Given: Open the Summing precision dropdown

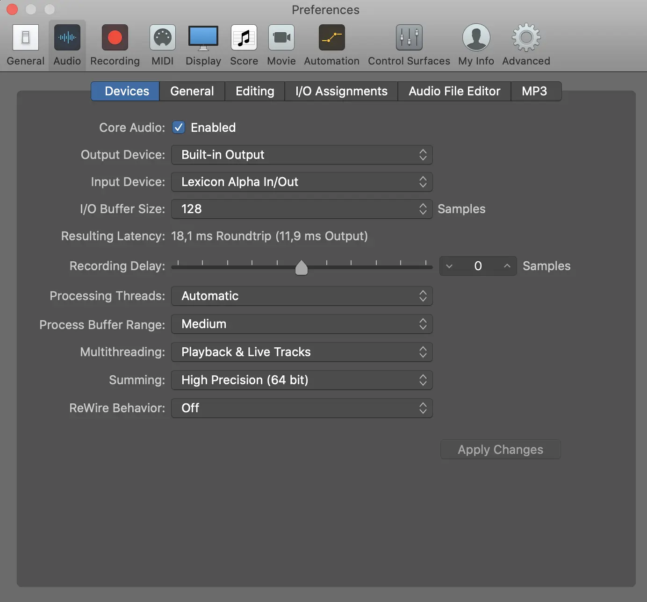Looking at the screenshot, I should (302, 380).
